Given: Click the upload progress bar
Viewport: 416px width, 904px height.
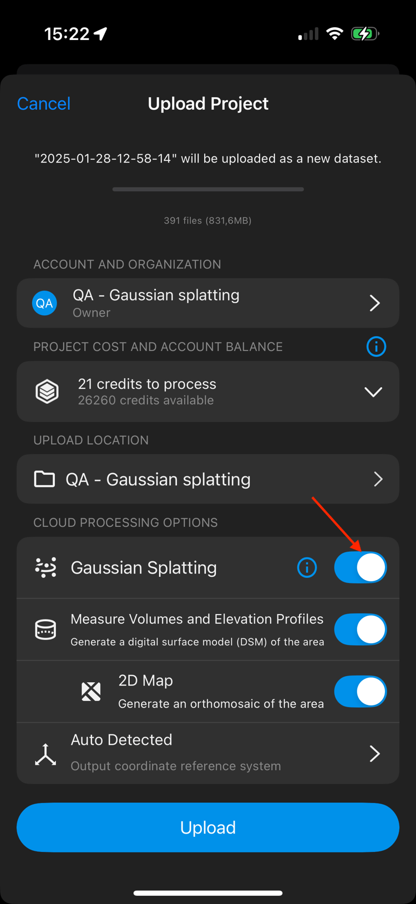Looking at the screenshot, I should tap(208, 189).
